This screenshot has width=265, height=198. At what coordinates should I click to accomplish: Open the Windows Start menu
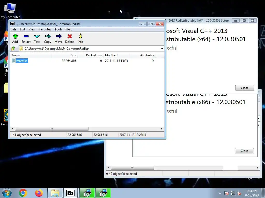pyautogui.click(x=7, y=193)
